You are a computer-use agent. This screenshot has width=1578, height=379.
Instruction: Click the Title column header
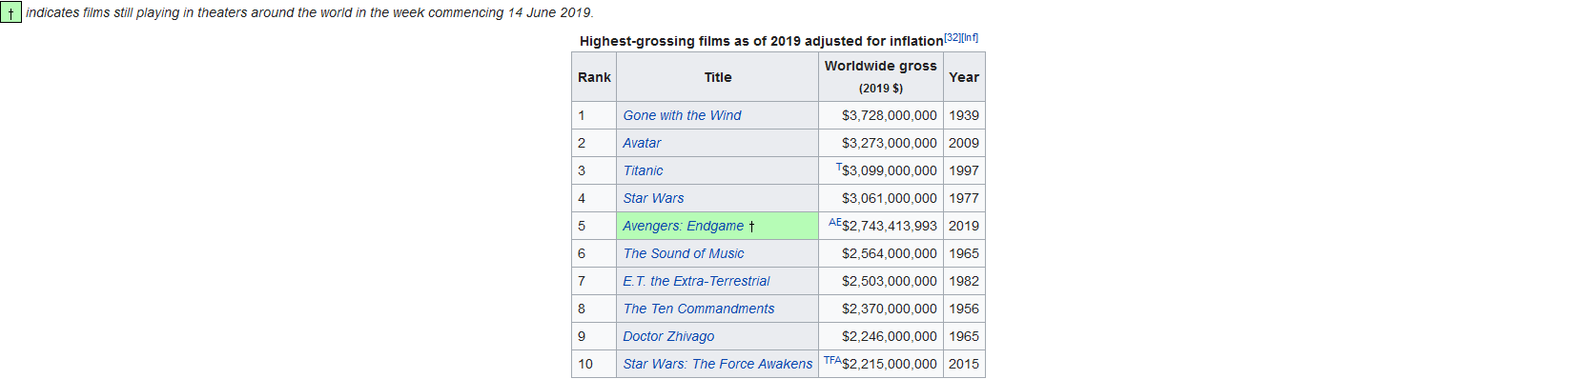click(718, 77)
